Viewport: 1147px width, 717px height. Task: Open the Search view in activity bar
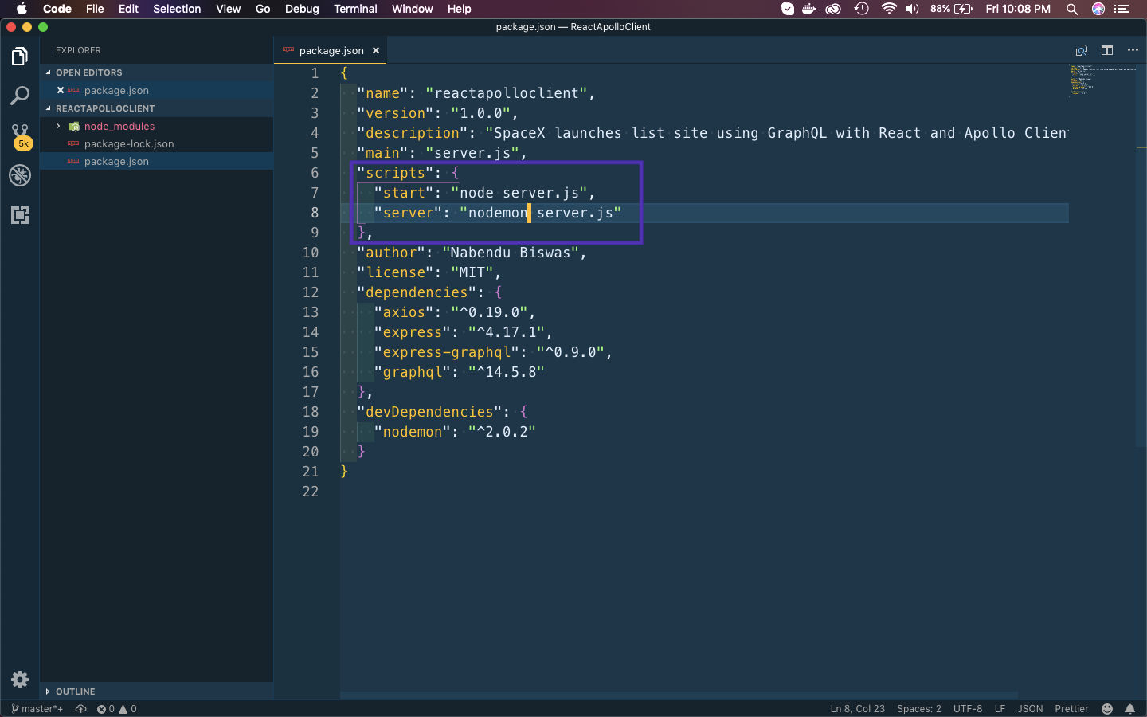point(20,96)
